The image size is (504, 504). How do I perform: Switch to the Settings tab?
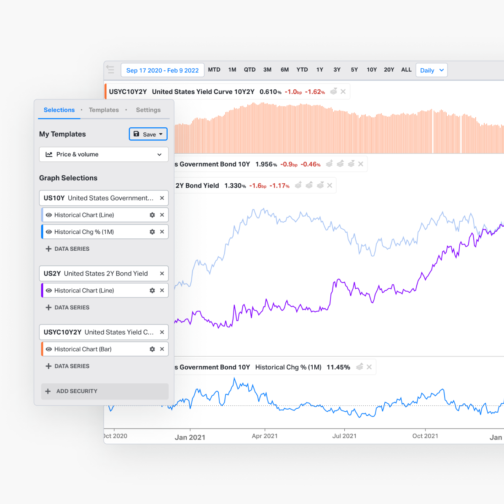pyautogui.click(x=148, y=110)
